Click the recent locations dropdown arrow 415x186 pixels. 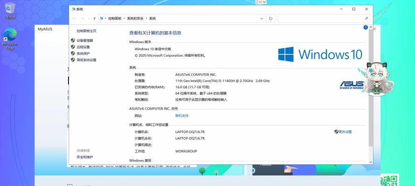pos(88,19)
